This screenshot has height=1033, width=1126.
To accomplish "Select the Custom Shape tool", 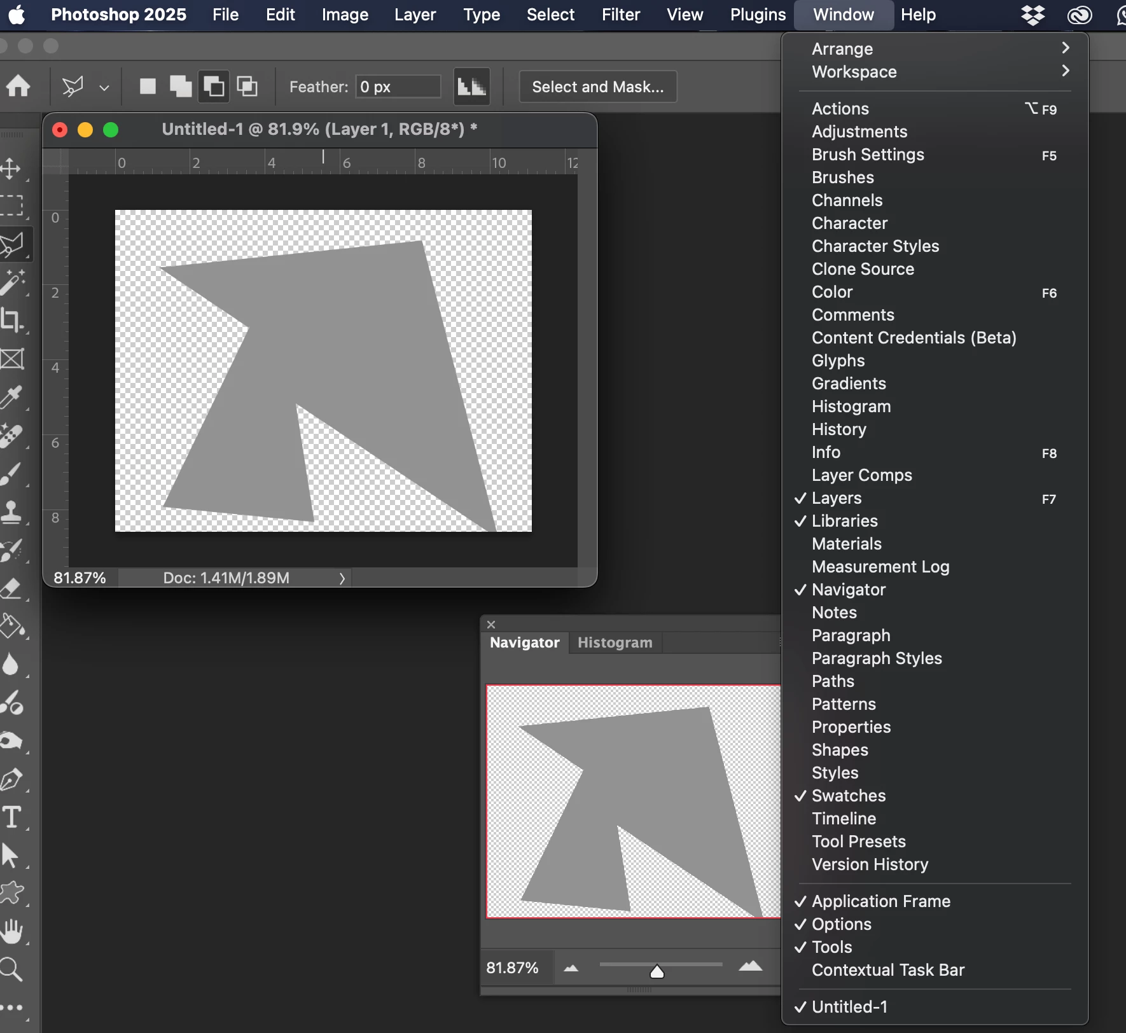I will tap(12, 894).
